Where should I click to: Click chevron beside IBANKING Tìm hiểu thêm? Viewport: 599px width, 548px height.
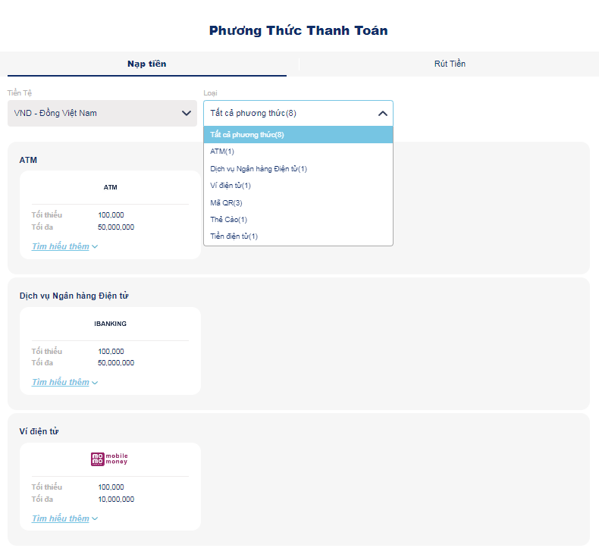(95, 383)
